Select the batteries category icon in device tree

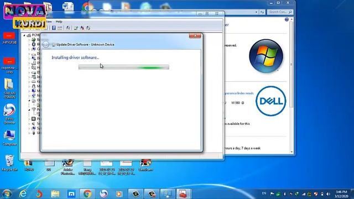coord(34,39)
